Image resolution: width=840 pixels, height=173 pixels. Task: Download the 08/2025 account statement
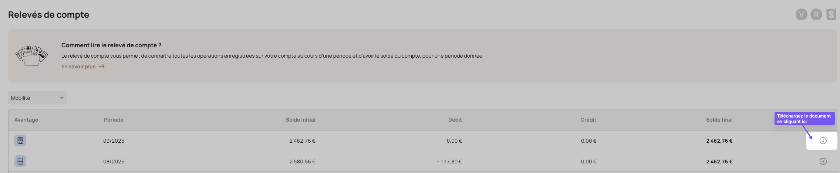[823, 161]
